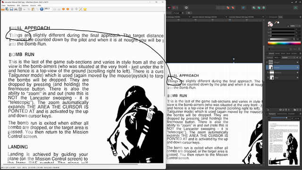Adjust the K (black) slider handle

pyautogui.click(x=294, y=39)
